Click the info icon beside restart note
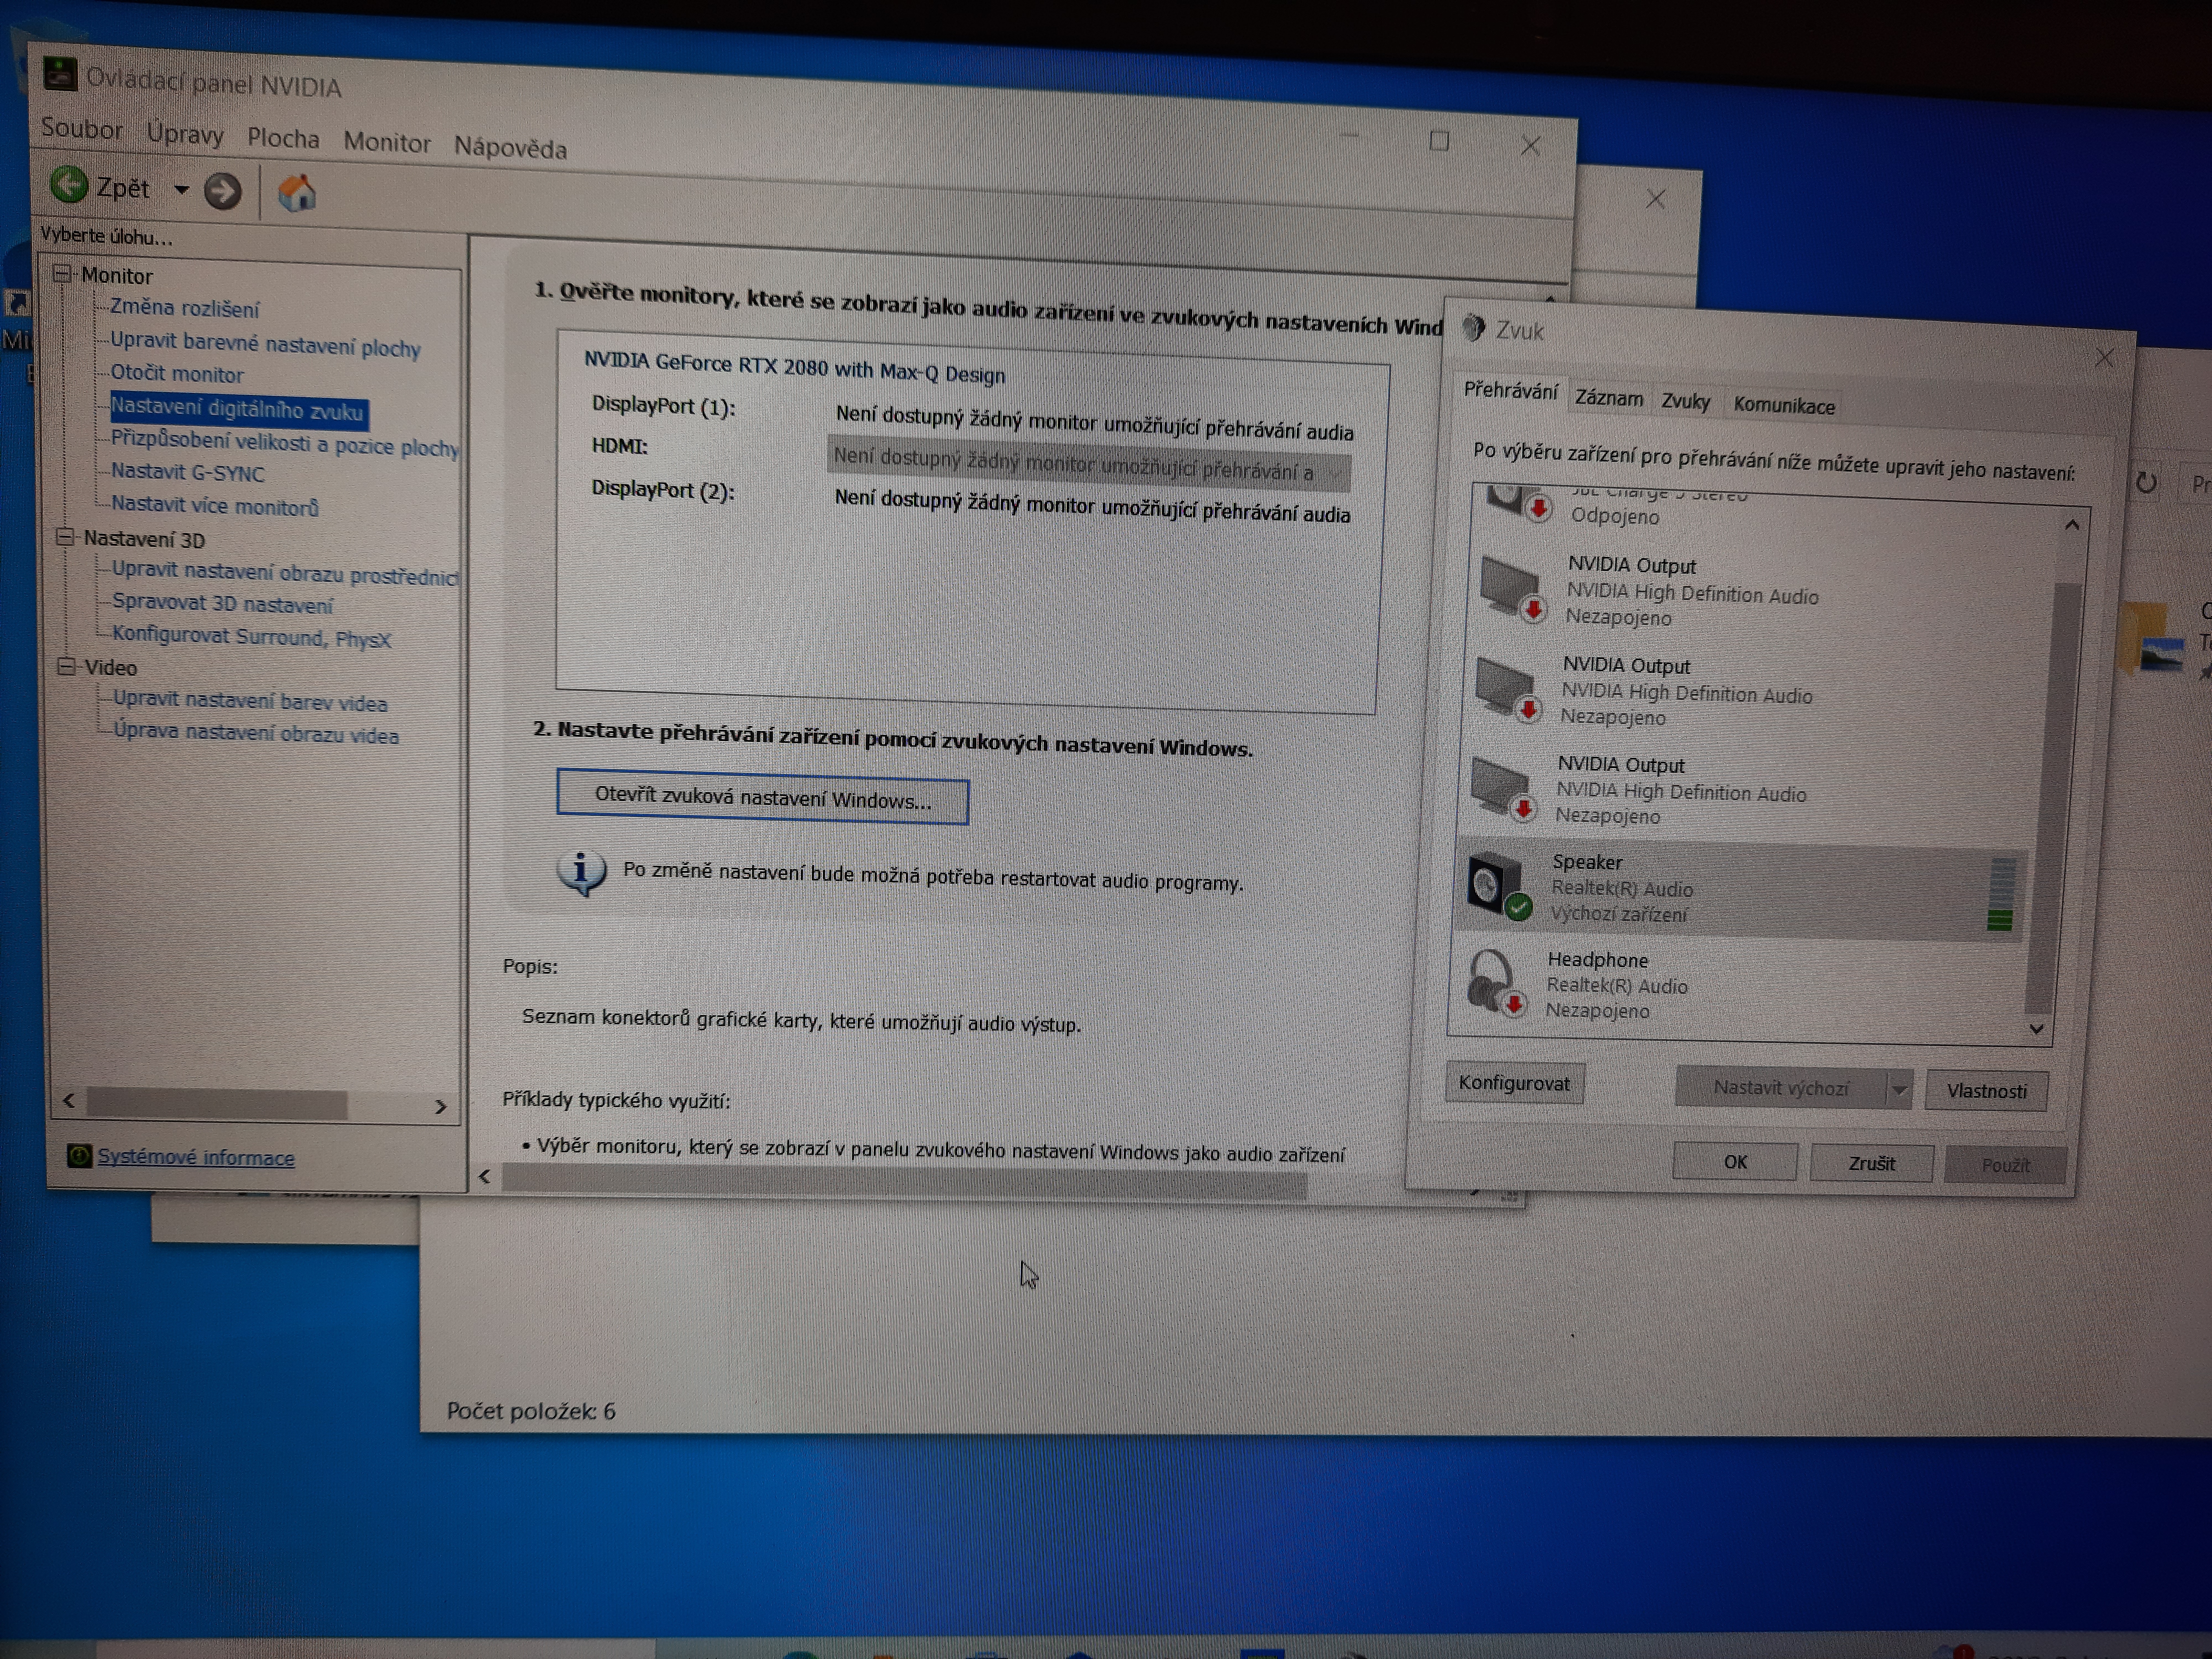Viewport: 2212px width, 1659px height. [581, 873]
